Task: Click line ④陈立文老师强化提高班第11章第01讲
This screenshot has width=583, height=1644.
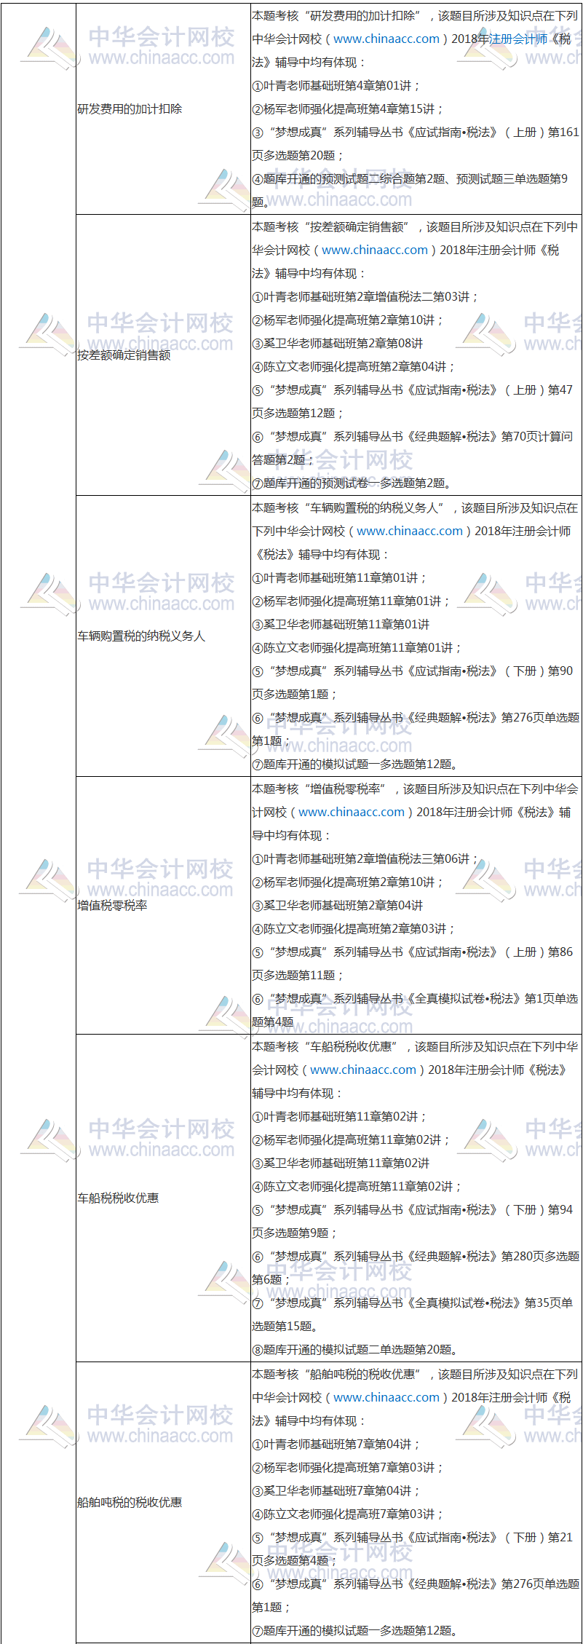Action: 357,648
